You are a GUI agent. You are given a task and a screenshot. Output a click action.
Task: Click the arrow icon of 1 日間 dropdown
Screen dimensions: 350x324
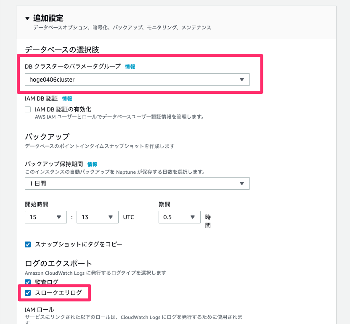242,183
